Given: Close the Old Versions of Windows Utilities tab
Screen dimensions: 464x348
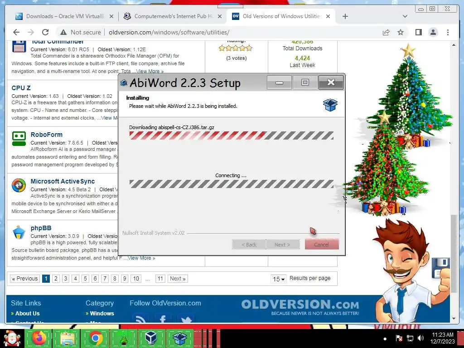Looking at the screenshot, I should pyautogui.click(x=328, y=16).
